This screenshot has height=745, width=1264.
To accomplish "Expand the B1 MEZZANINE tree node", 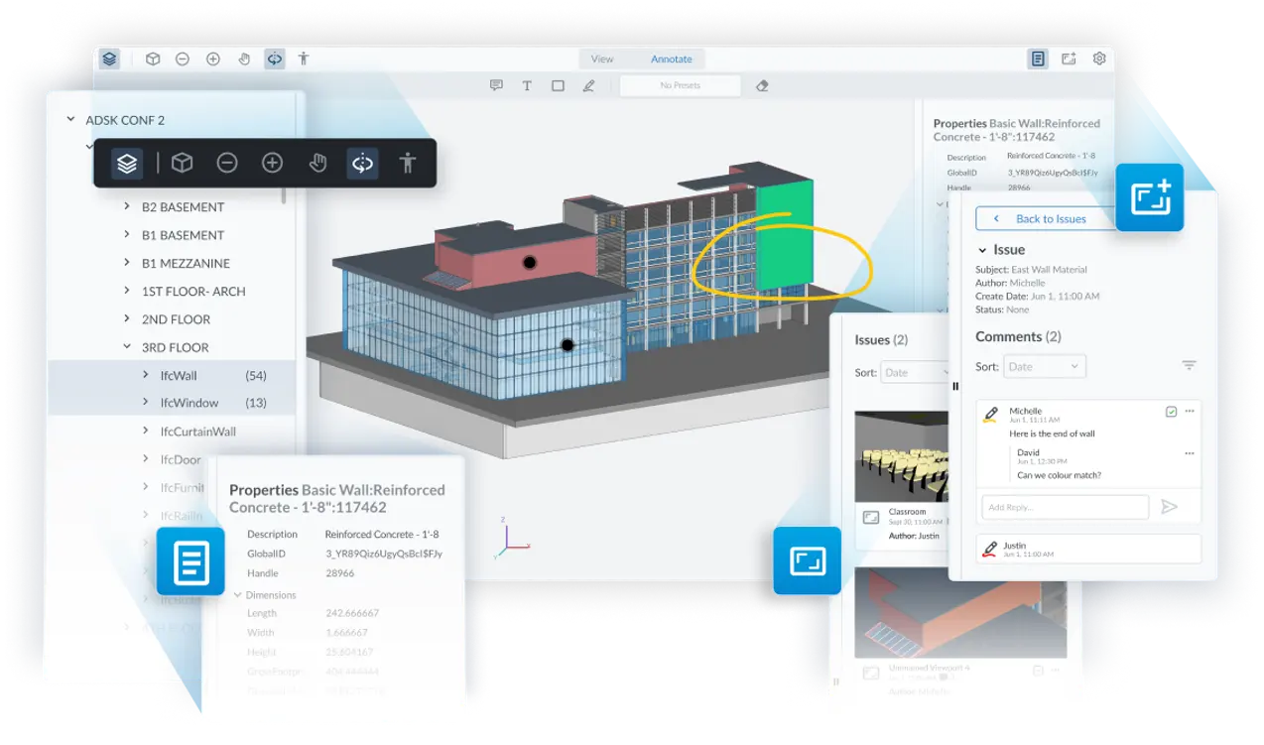I will [x=127, y=263].
